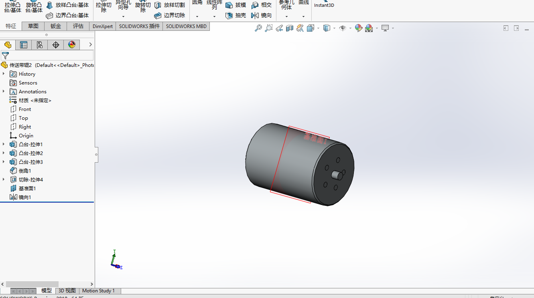Switch to the SOLIDWORKS MBD tab
This screenshot has height=298, width=534.
click(x=186, y=26)
